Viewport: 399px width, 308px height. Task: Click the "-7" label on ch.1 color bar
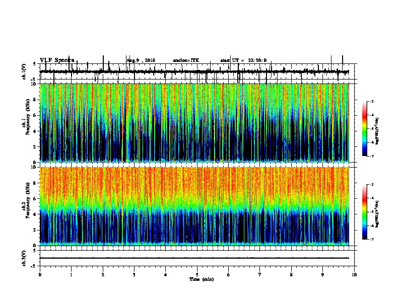tap(372, 156)
